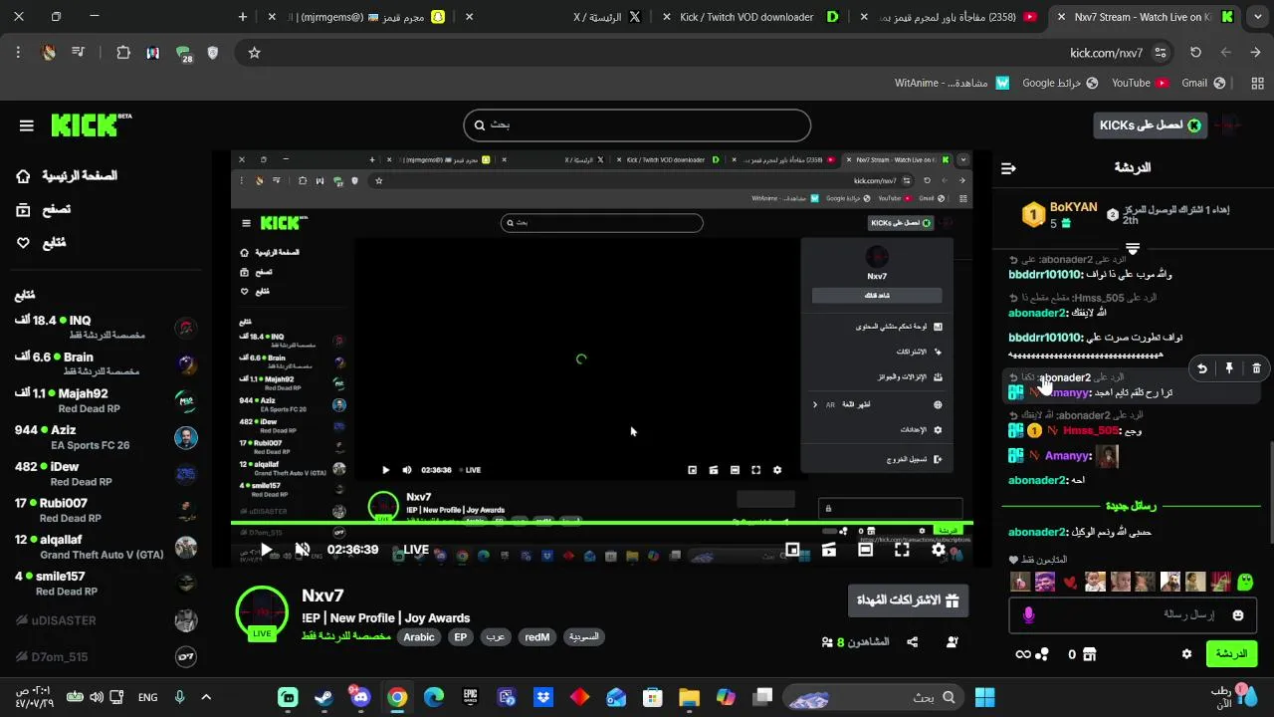Open the redM tag
The image size is (1274, 717).
pos(537,637)
